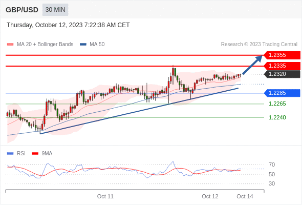The width and height of the screenshot is (302, 205).
Task: Toggle the MA 20 + Bollinger Bands legend label
Action: point(45,45)
